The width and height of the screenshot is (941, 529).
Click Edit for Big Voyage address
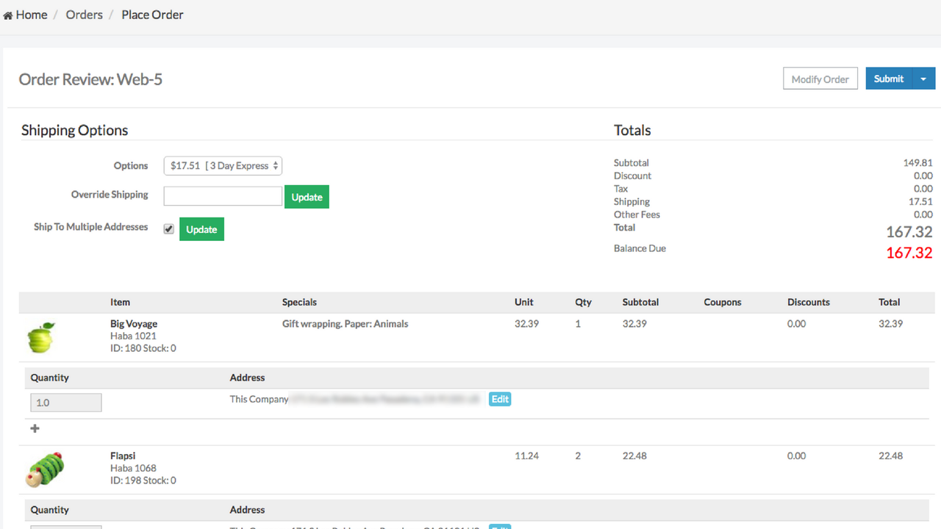tap(500, 399)
